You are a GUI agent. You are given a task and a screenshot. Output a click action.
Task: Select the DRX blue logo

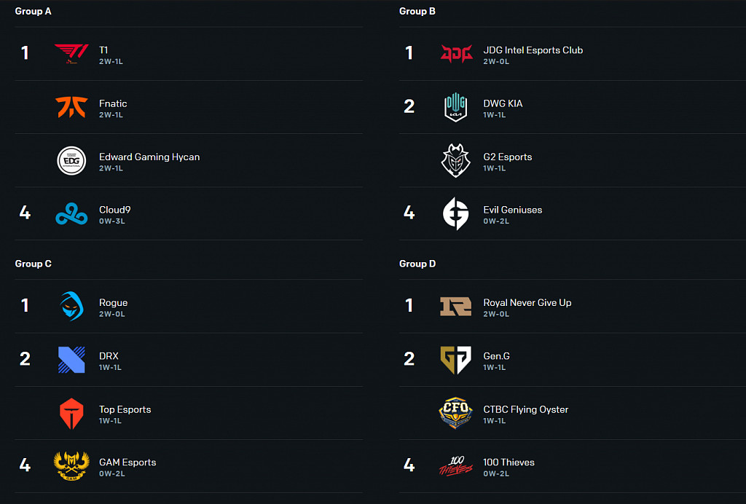pos(71,360)
